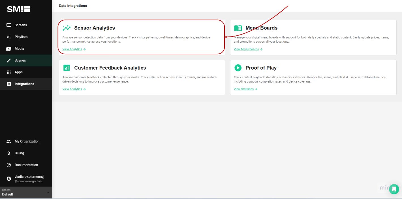The image size is (402, 199).
Task: Click View Analytics under Sensor Analytics
Action: pyautogui.click(x=72, y=49)
